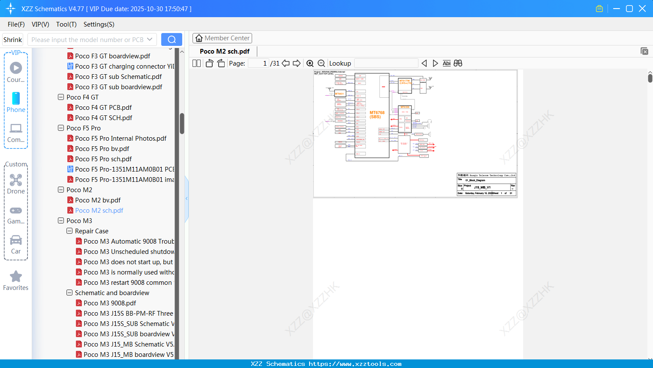Collapse the Poco M2 folder
This screenshot has width=653, height=368.
[x=61, y=190]
